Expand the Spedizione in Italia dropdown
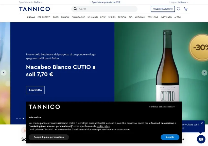Image resolution: width=208 pixels, height=146 pixels. click(x=31, y=2)
